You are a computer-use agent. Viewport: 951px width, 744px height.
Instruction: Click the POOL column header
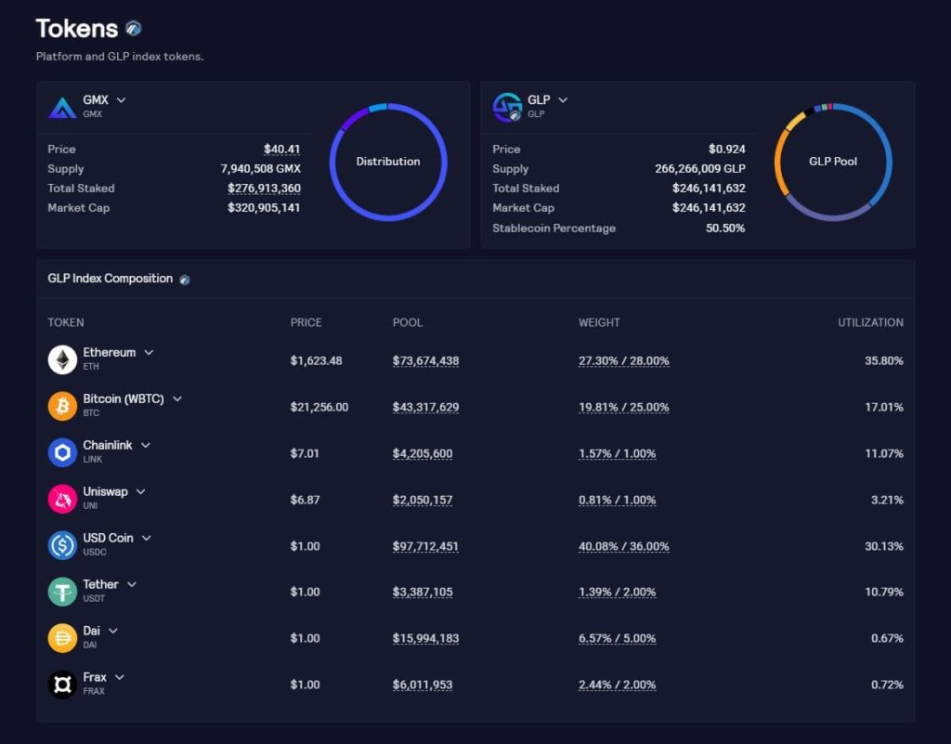click(x=408, y=322)
